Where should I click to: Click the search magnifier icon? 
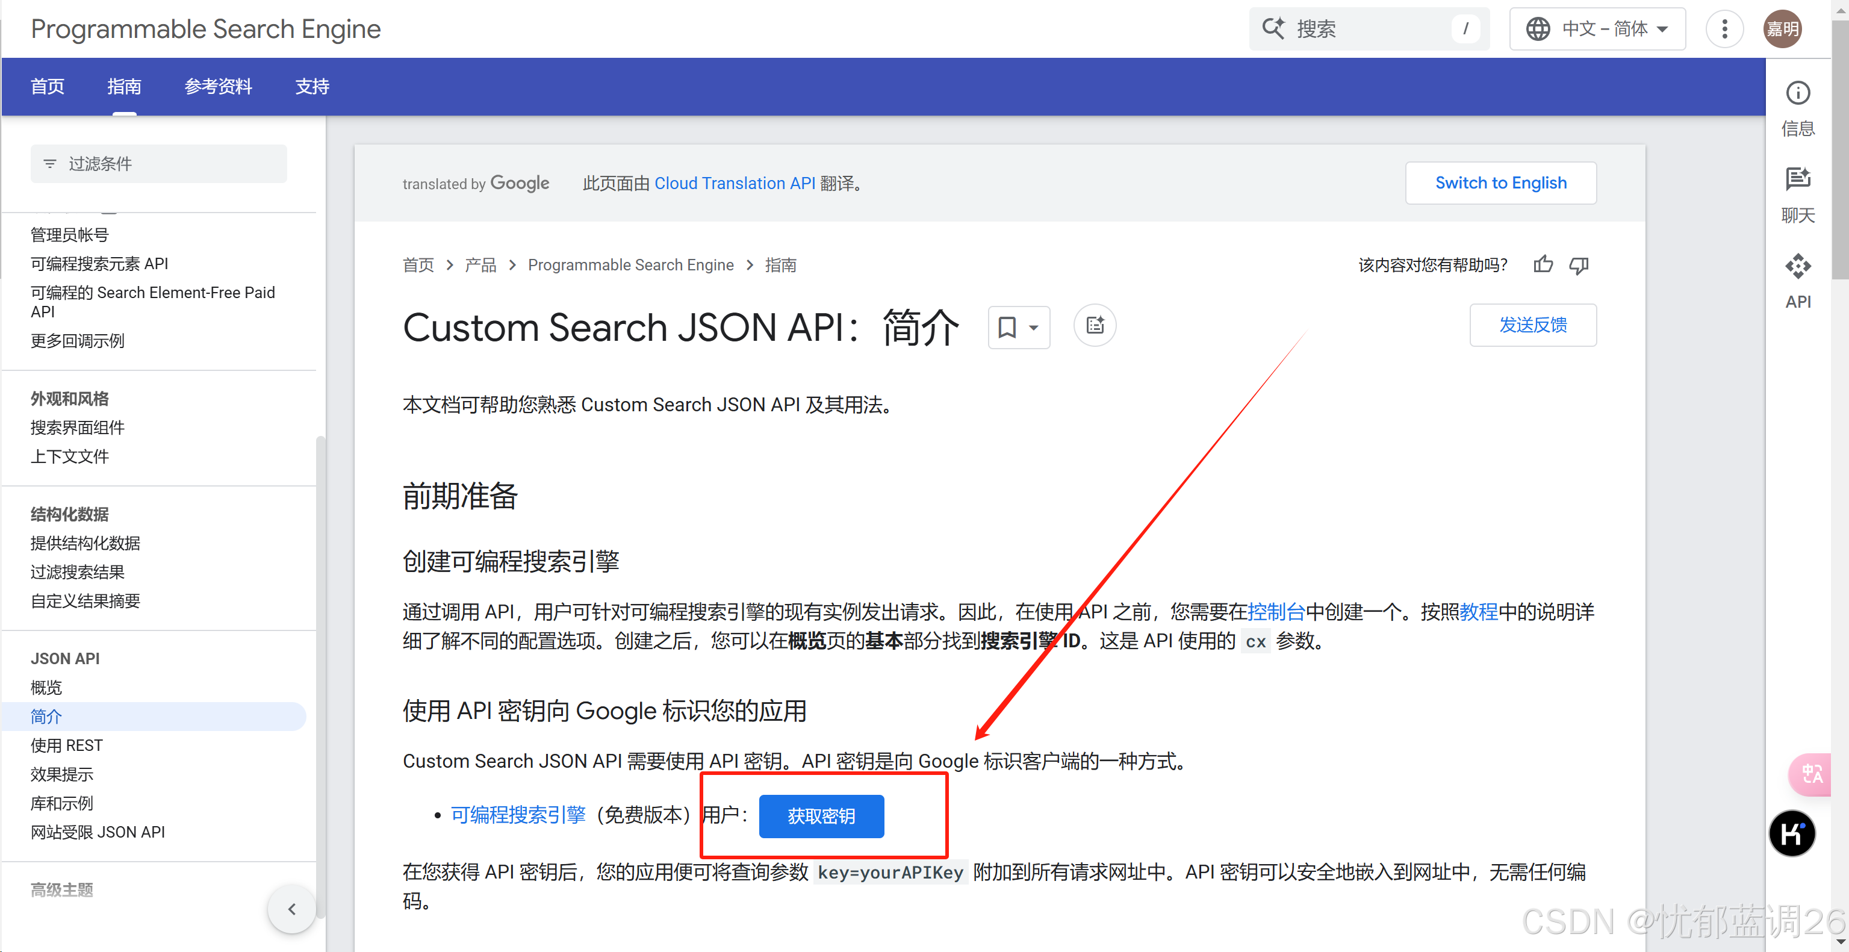pyautogui.click(x=1273, y=29)
